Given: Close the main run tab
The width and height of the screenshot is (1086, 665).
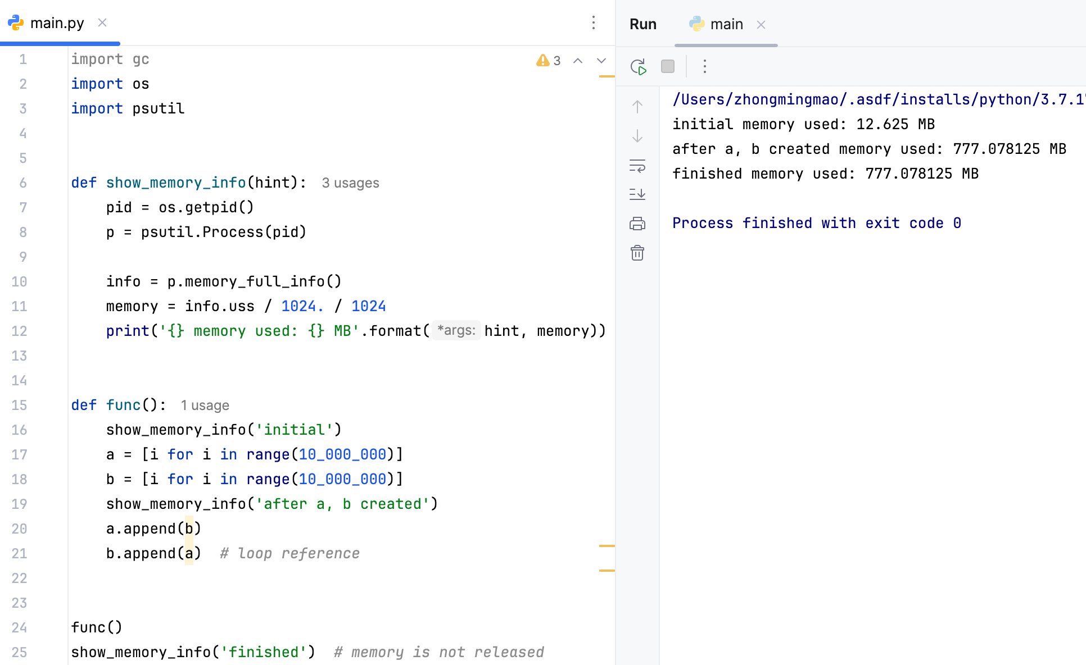Looking at the screenshot, I should coord(761,25).
